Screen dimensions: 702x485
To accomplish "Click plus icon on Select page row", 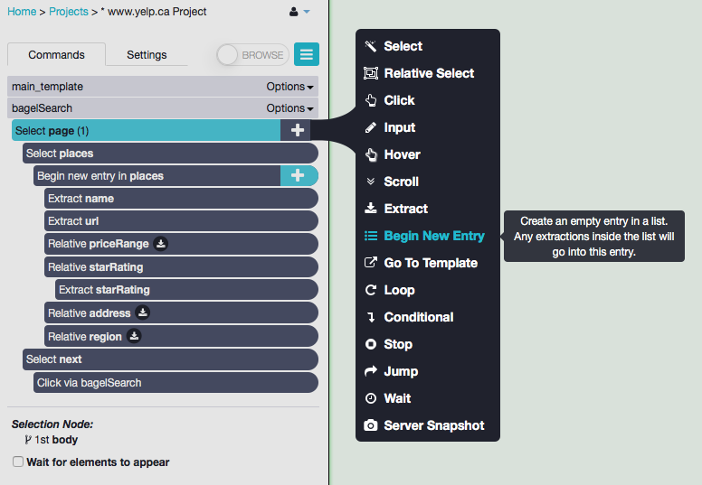I will 298,130.
